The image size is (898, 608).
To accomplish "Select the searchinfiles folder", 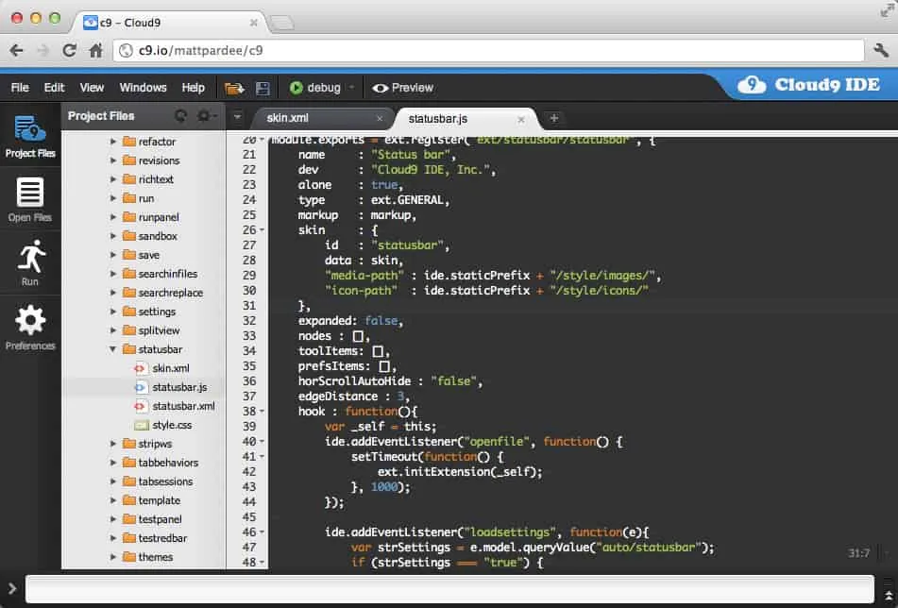I will pyautogui.click(x=161, y=274).
